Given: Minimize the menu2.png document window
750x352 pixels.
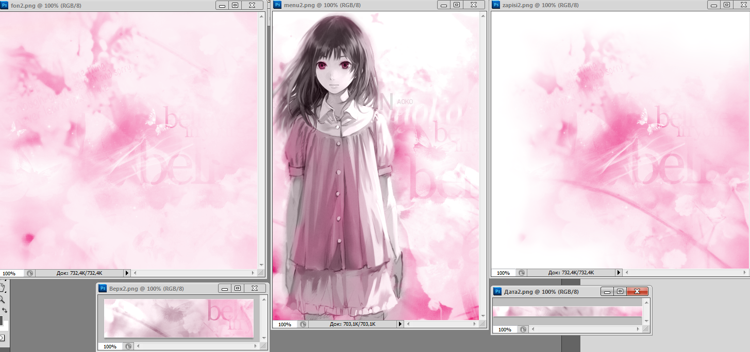Looking at the screenshot, I should pyautogui.click(x=444, y=5).
